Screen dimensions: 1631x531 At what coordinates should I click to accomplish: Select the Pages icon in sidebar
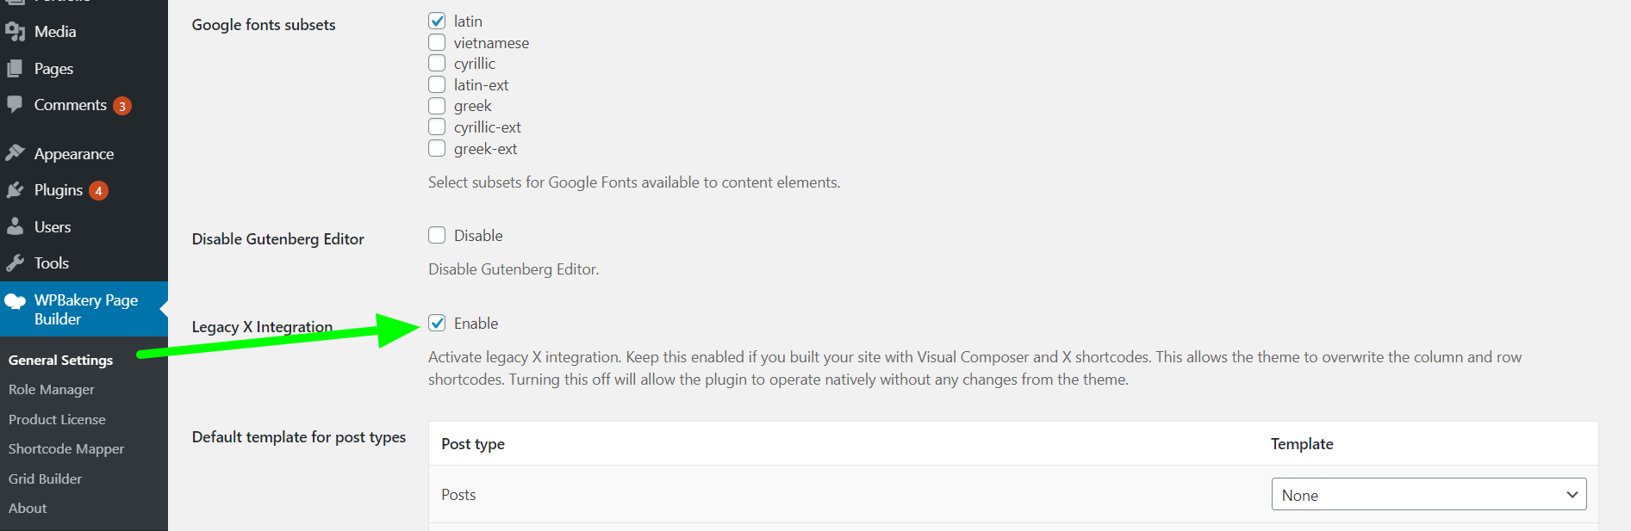[x=17, y=68]
